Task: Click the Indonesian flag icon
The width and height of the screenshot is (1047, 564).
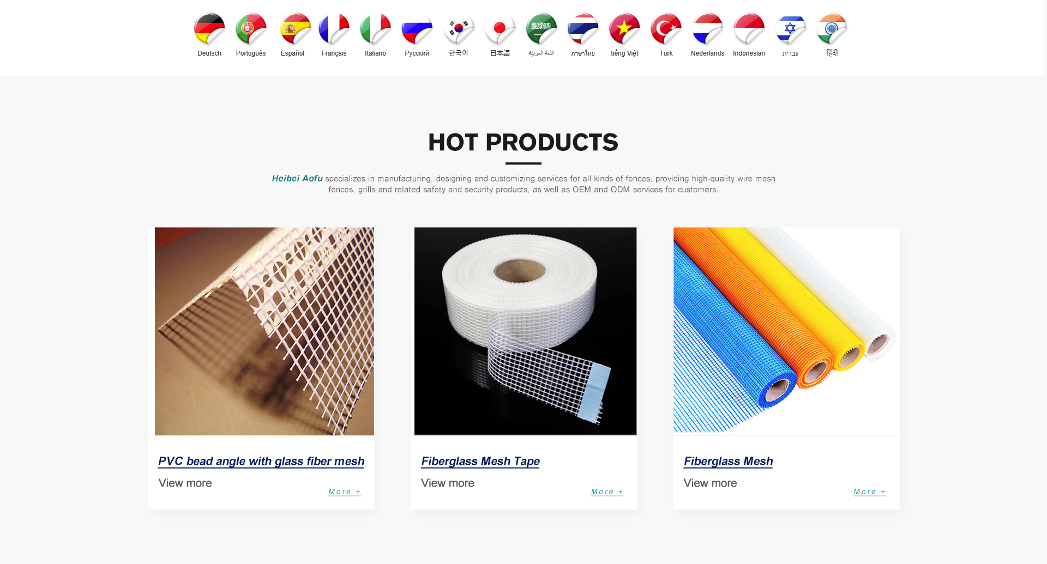Action: click(x=749, y=29)
